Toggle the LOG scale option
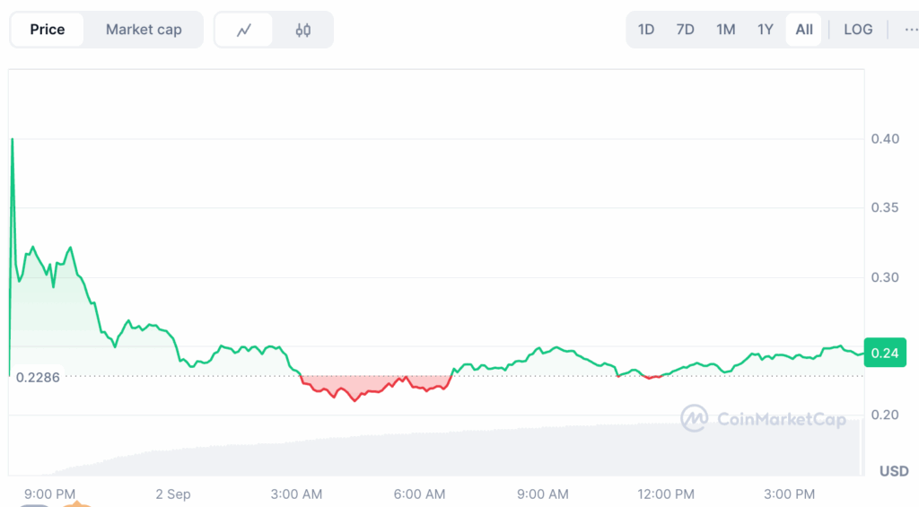 [x=858, y=30]
